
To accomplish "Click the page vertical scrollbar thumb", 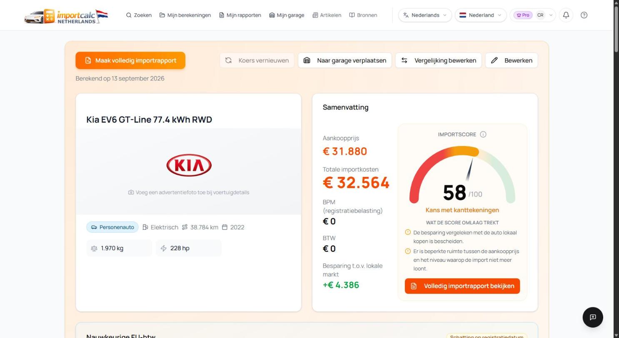I will 616,28.
